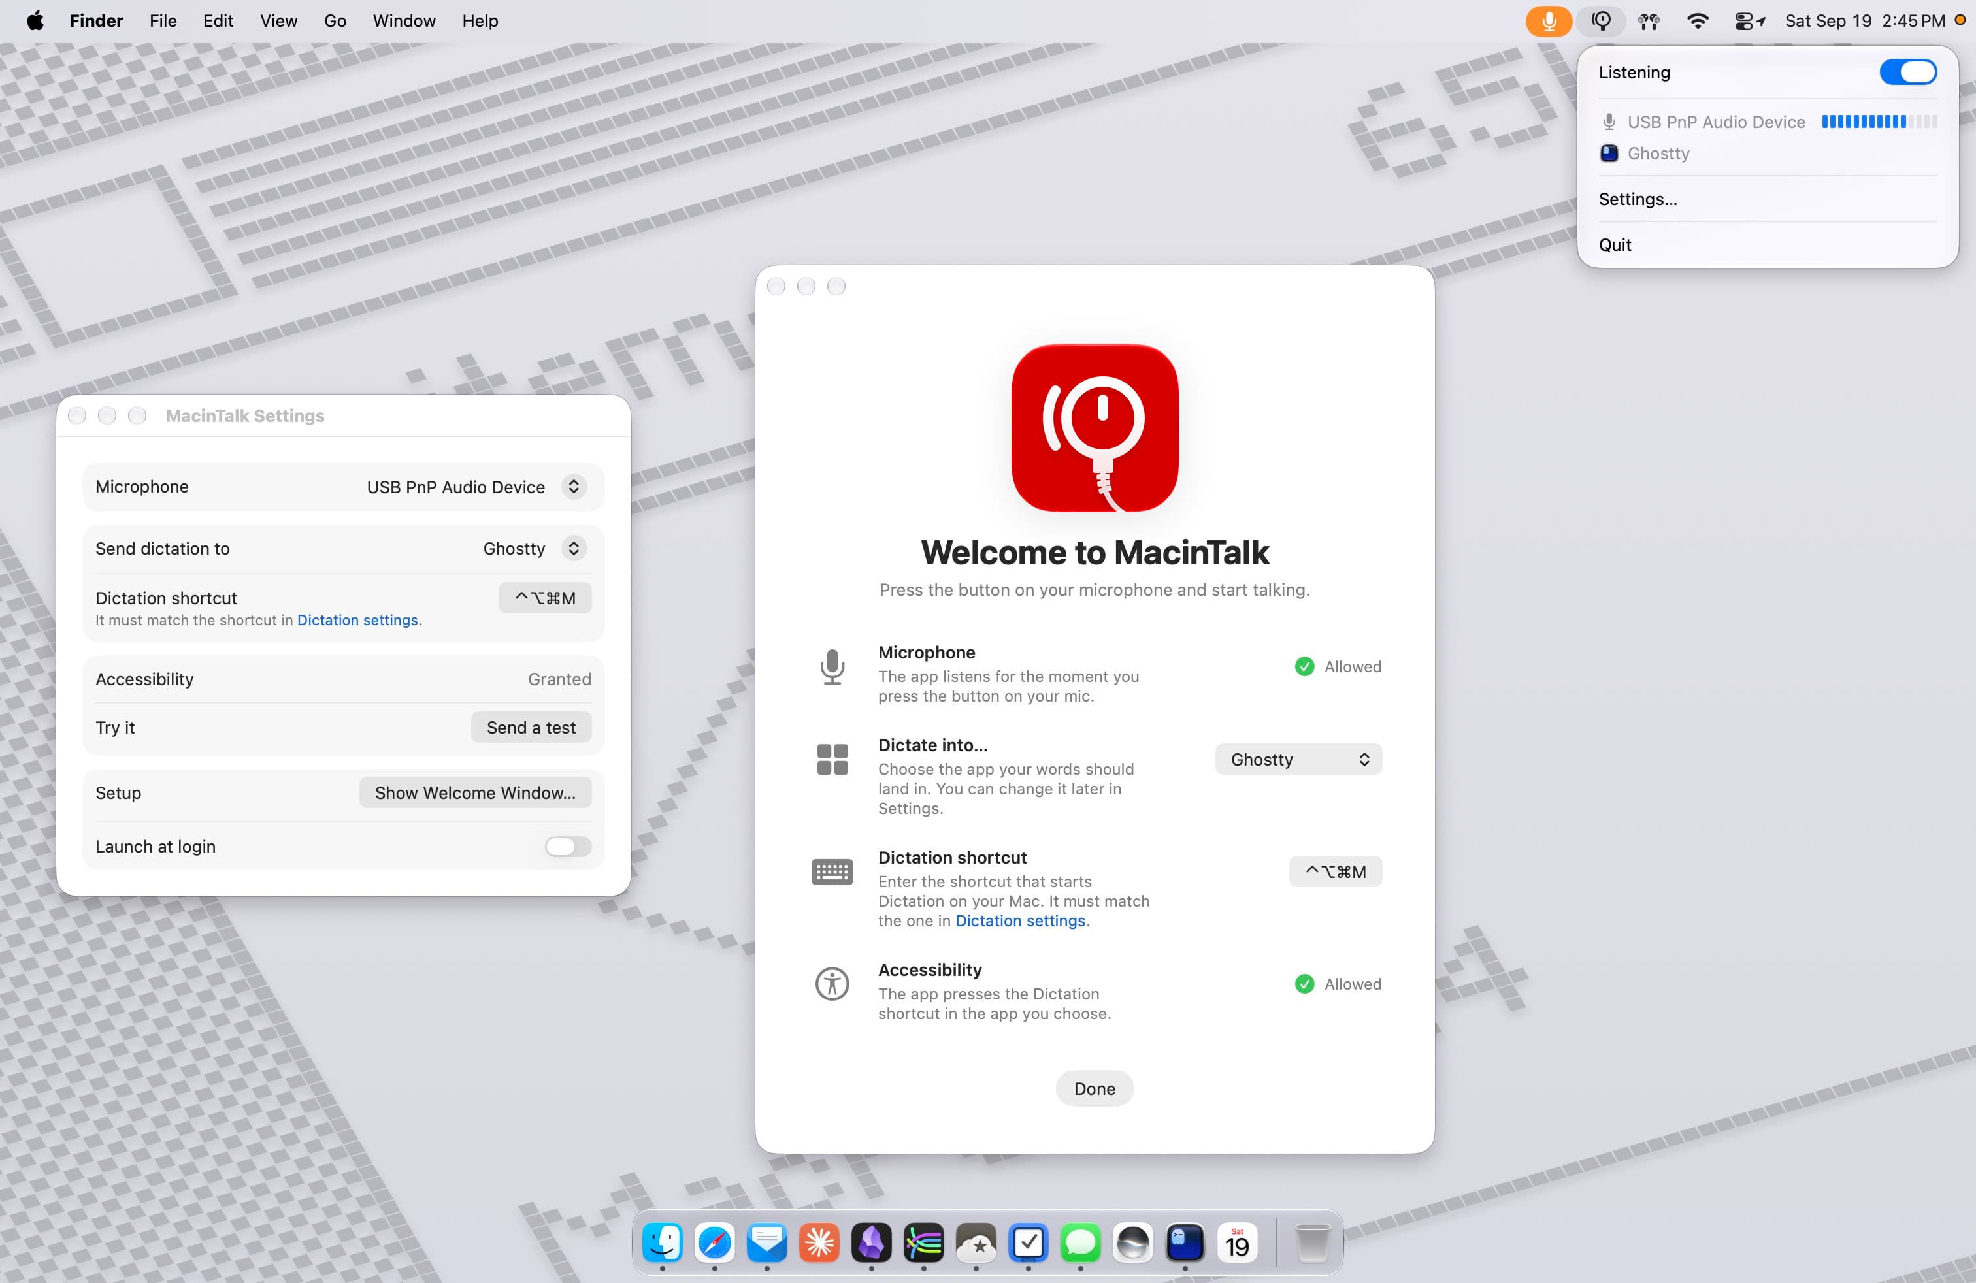
Task: Open Control Center from the menu bar
Action: tap(1749, 21)
